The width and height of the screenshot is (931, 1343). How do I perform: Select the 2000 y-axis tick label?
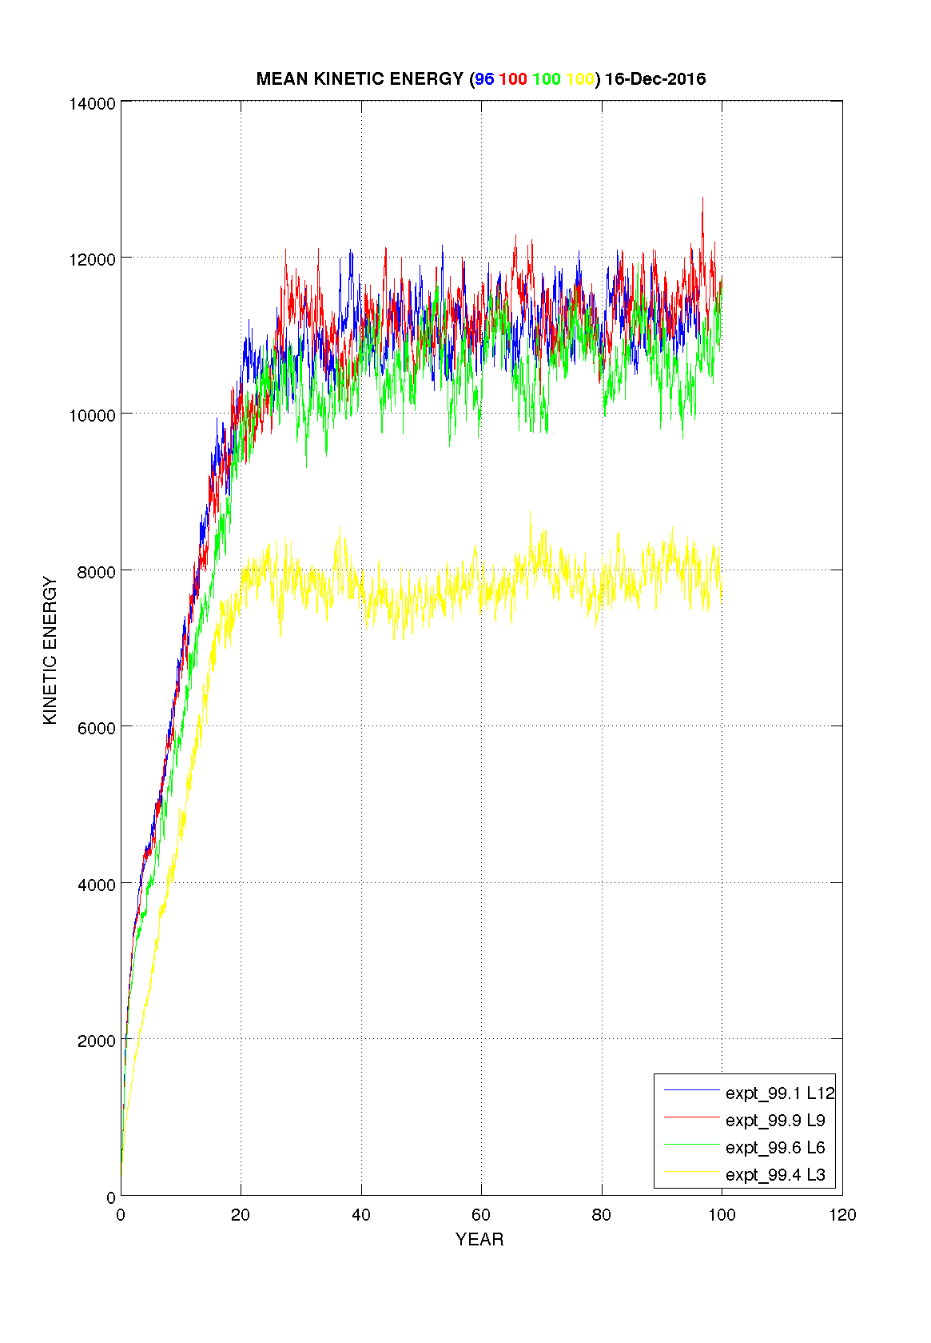click(96, 1041)
